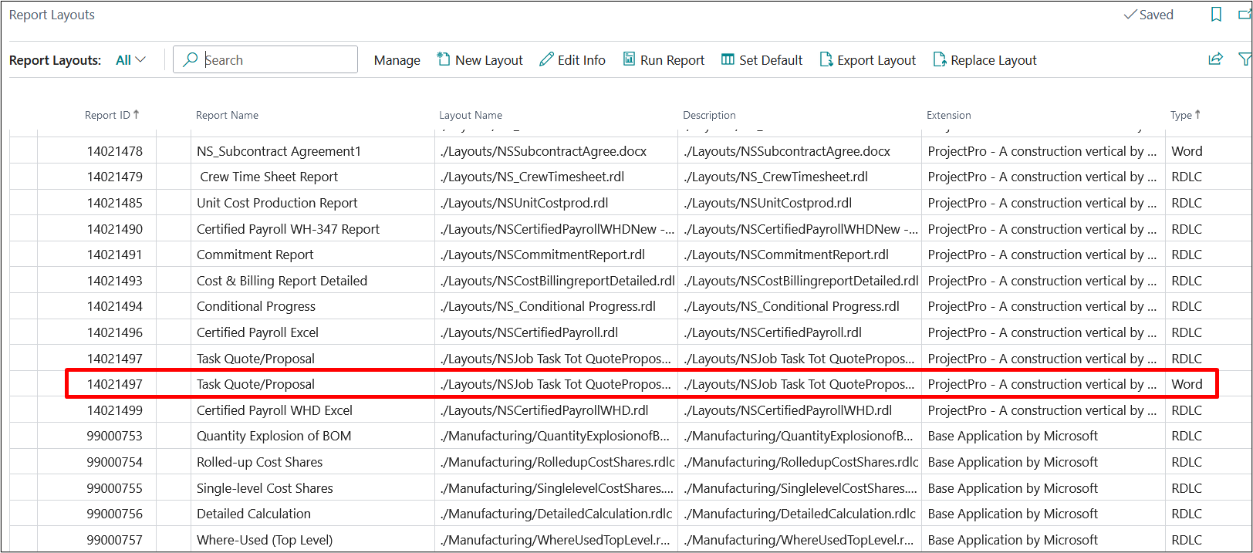This screenshot has width=1253, height=553.
Task: Click the bookmark icon near Saved
Action: [x=1216, y=15]
